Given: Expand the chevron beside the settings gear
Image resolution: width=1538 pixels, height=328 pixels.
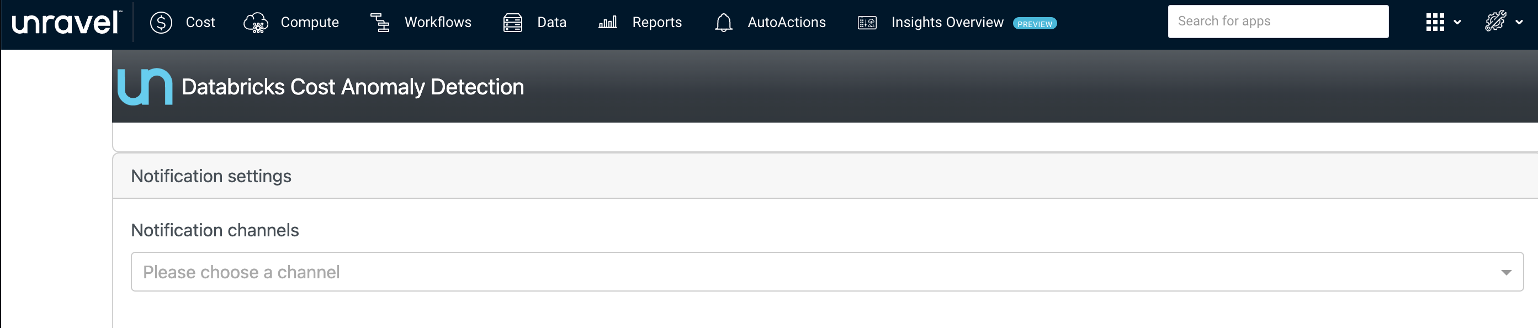Looking at the screenshot, I should click(1519, 23).
